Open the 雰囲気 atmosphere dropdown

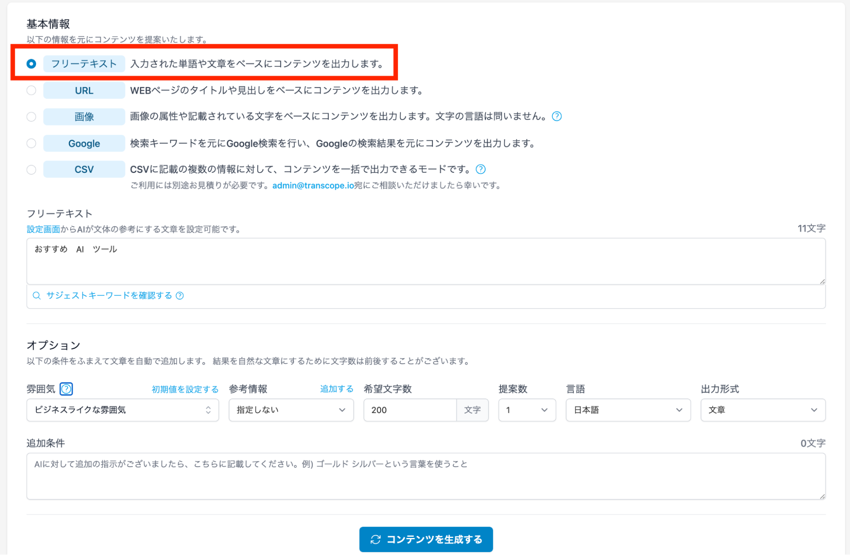pyautogui.click(x=122, y=410)
